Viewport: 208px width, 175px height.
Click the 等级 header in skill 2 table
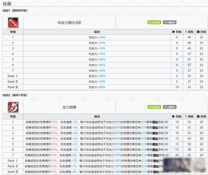[x=13, y=116]
